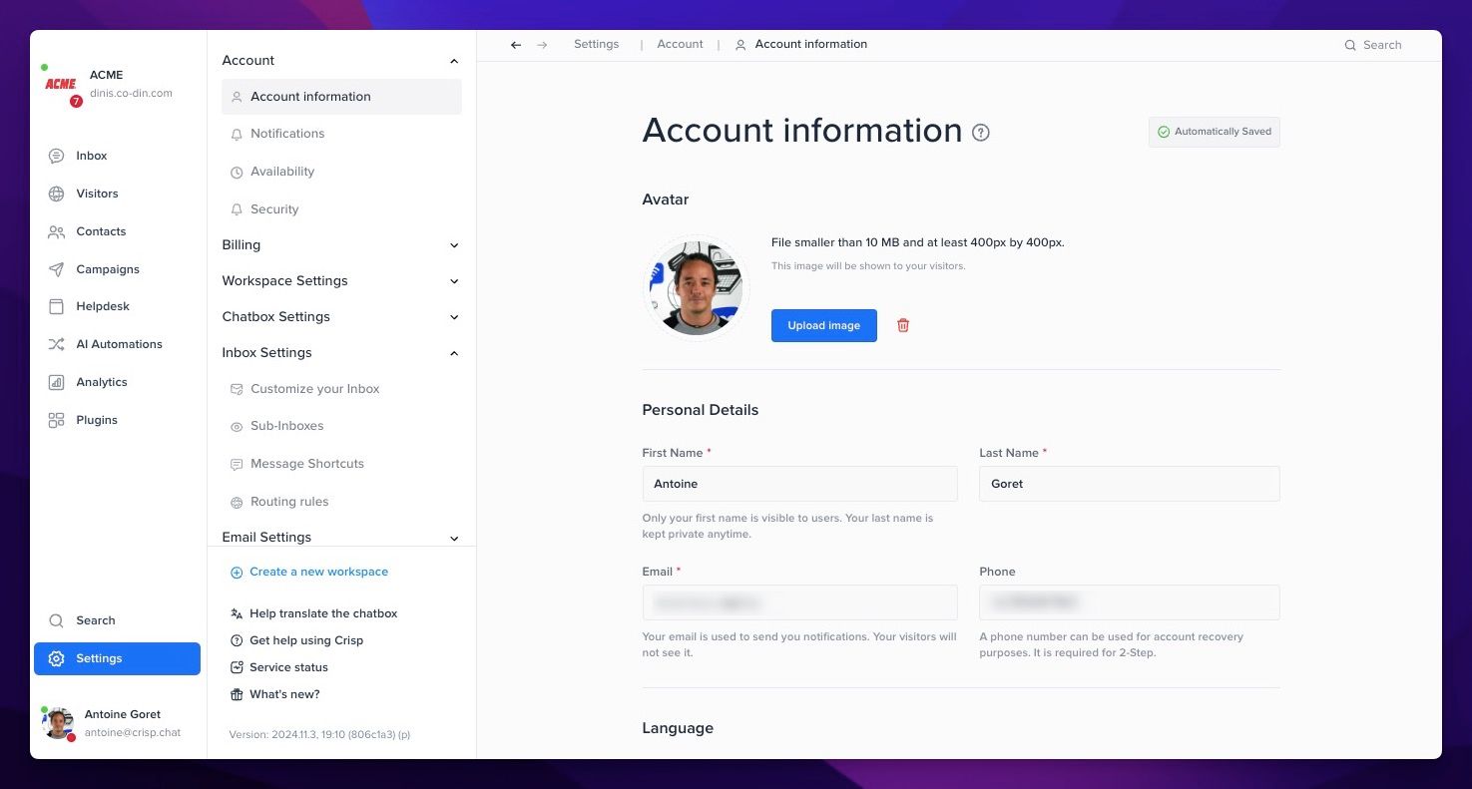The height and width of the screenshot is (789, 1472).
Task: Click the Helpdesk book icon
Action: coord(57,306)
